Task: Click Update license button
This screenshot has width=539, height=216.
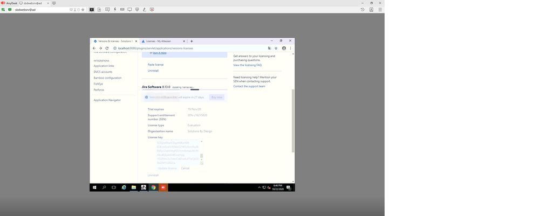Action: 167,168
